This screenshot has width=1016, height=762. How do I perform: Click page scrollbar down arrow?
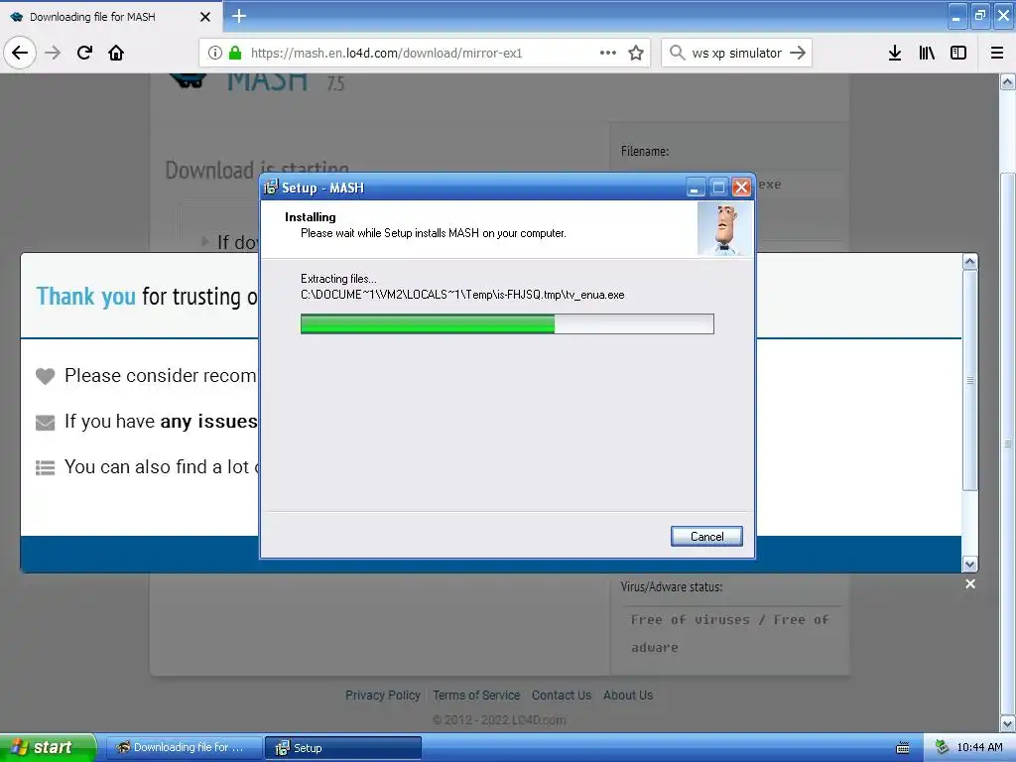1008,723
